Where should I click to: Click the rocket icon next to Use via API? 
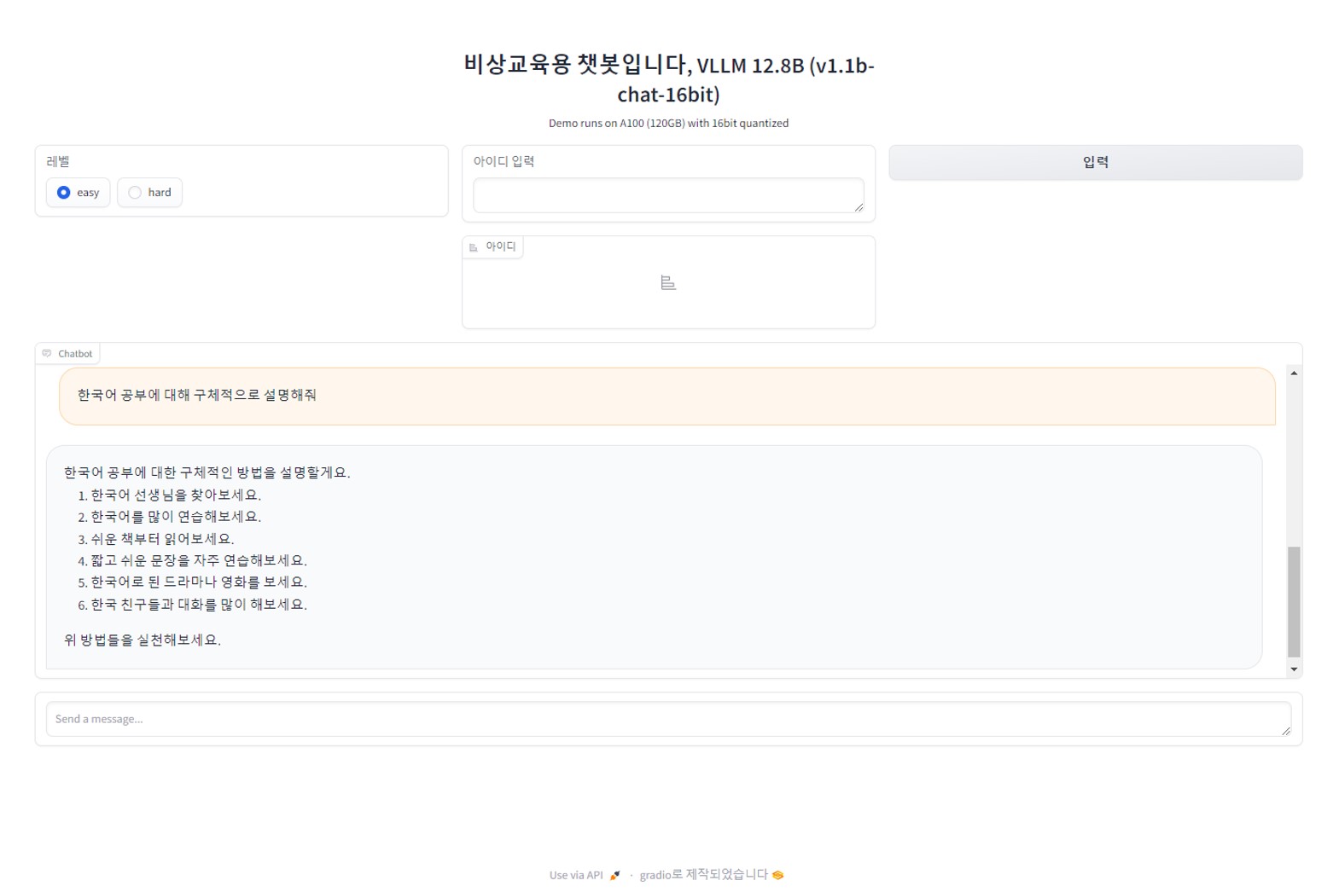(x=614, y=875)
